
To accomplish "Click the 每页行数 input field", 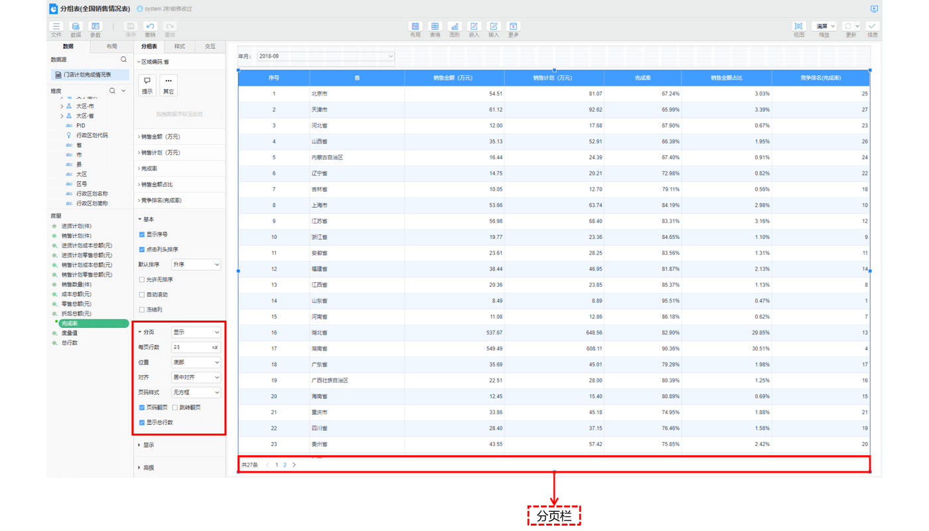I will click(x=190, y=347).
